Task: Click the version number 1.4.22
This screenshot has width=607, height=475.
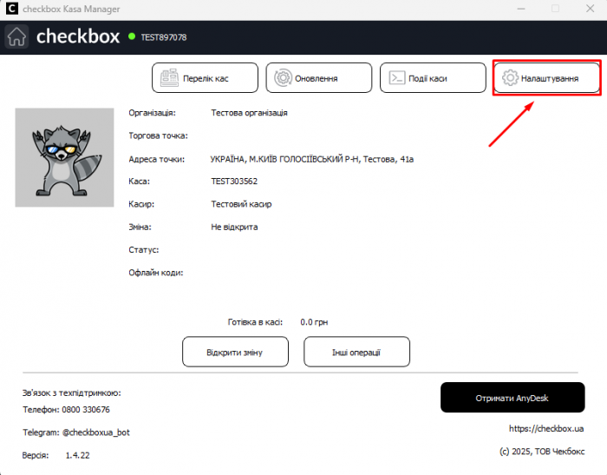Action: click(77, 455)
